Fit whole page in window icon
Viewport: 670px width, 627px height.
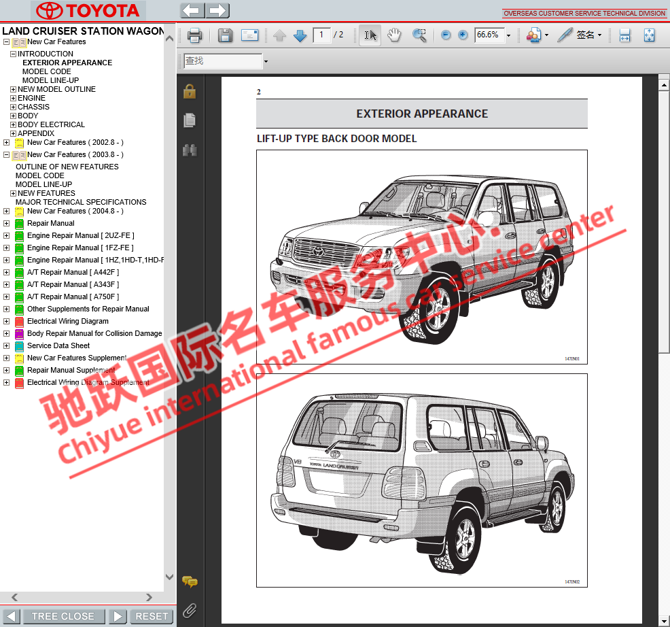coord(649,35)
